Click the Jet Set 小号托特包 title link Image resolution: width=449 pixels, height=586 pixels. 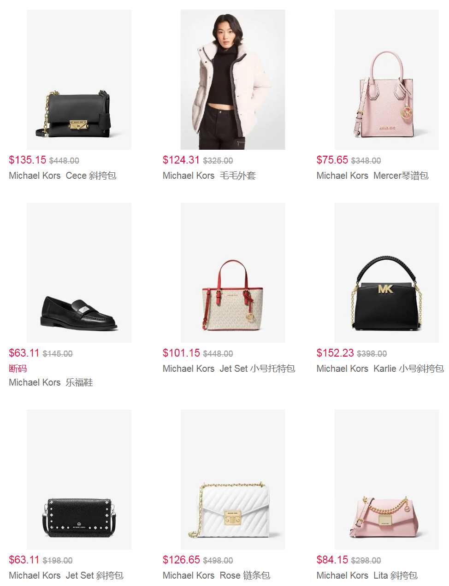click(x=229, y=369)
